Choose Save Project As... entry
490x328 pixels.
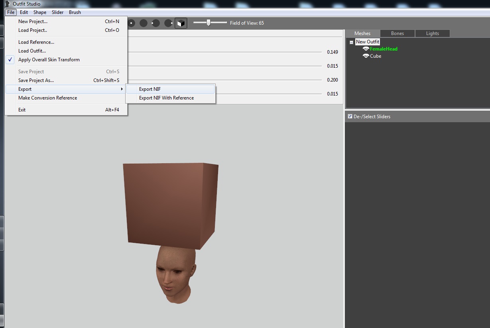[x=66, y=80]
